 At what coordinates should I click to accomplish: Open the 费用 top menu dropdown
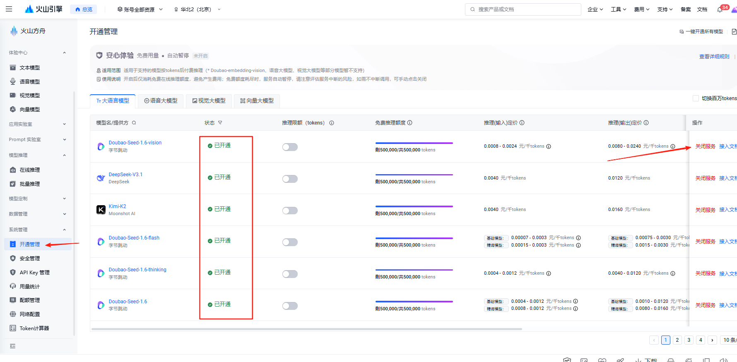coord(642,10)
